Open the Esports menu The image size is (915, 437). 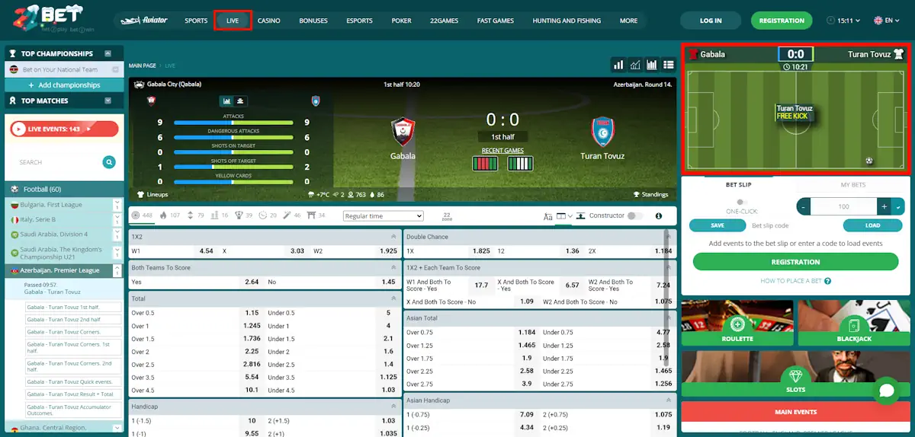359,21
